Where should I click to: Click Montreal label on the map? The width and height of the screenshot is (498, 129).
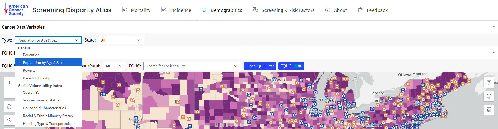pyautogui.click(x=420, y=74)
